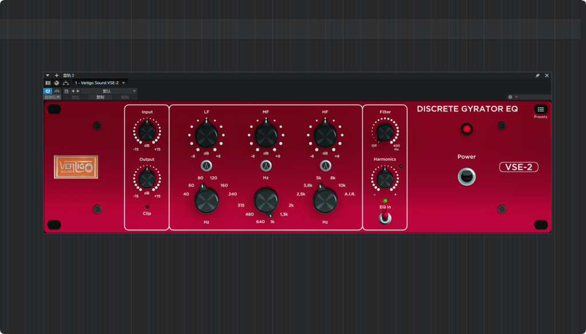586x334 pixels.
Task: Click the 复制 copy button
Action: 100,97
